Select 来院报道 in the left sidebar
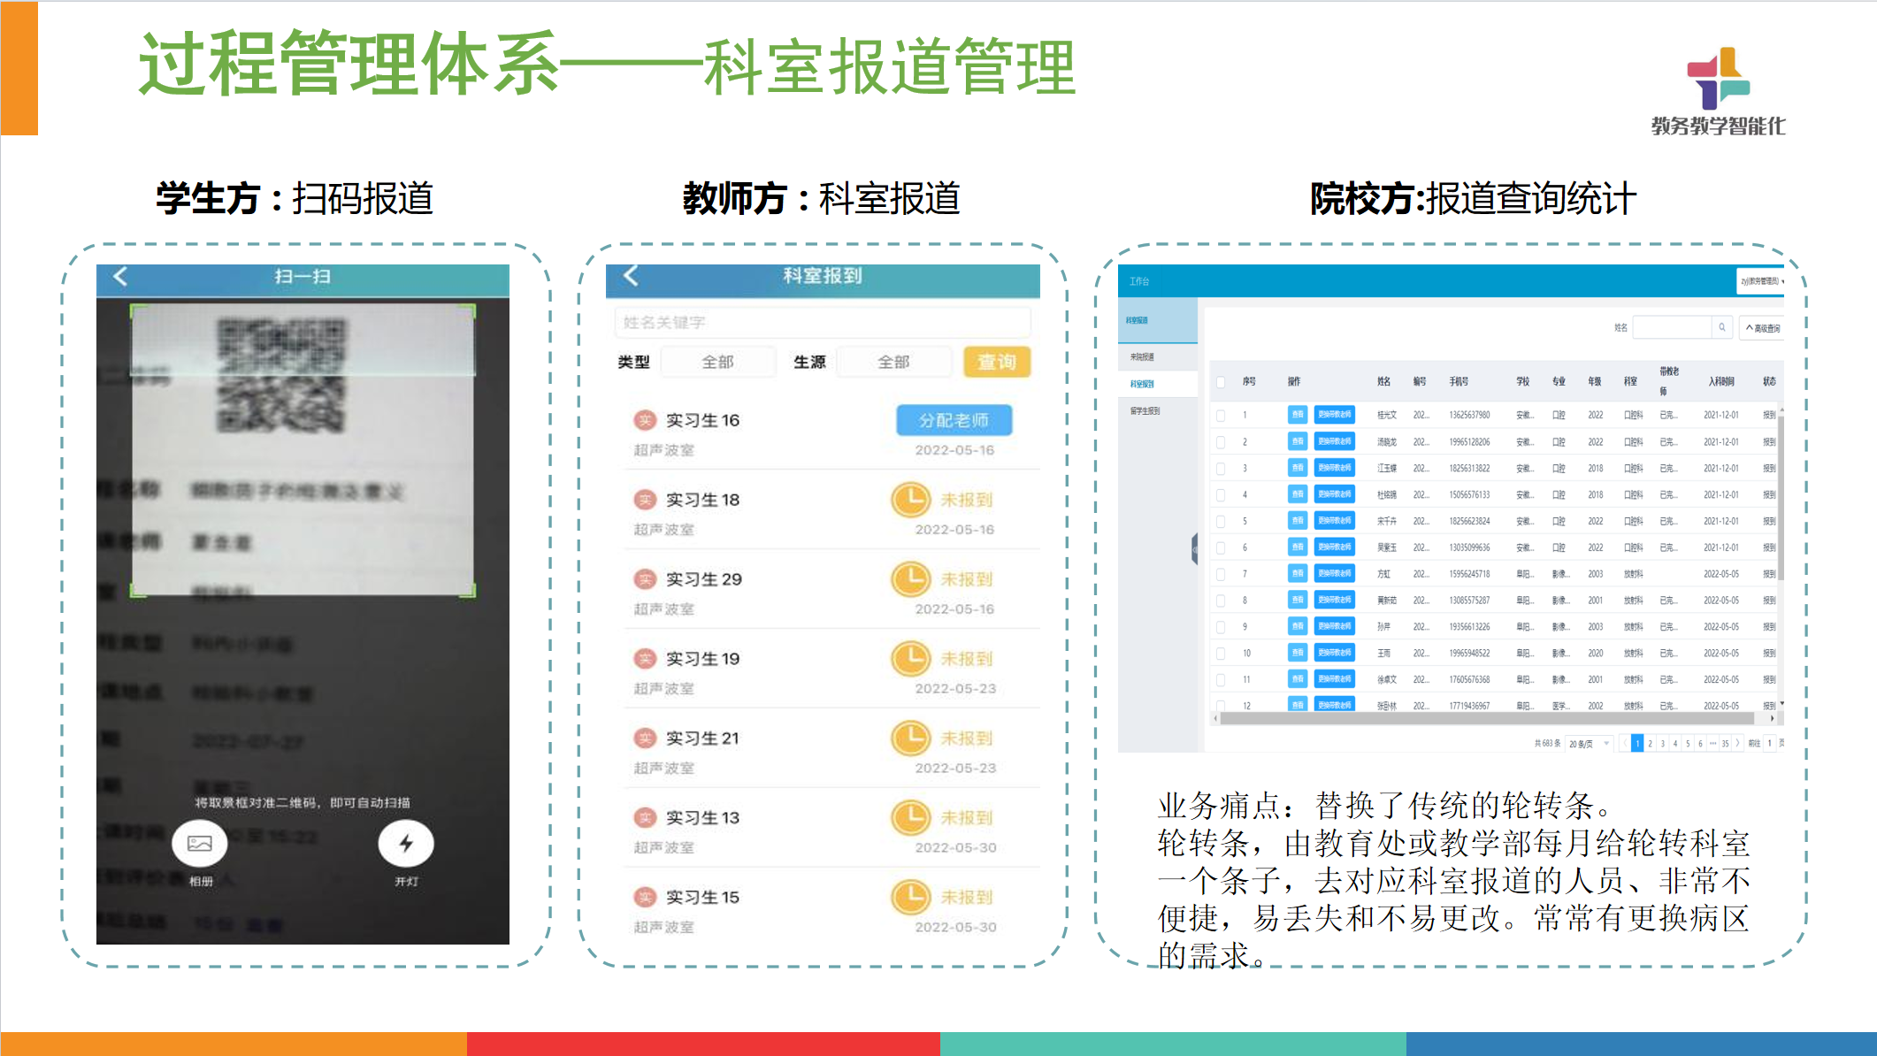This screenshot has width=1877, height=1056. pos(1142,357)
